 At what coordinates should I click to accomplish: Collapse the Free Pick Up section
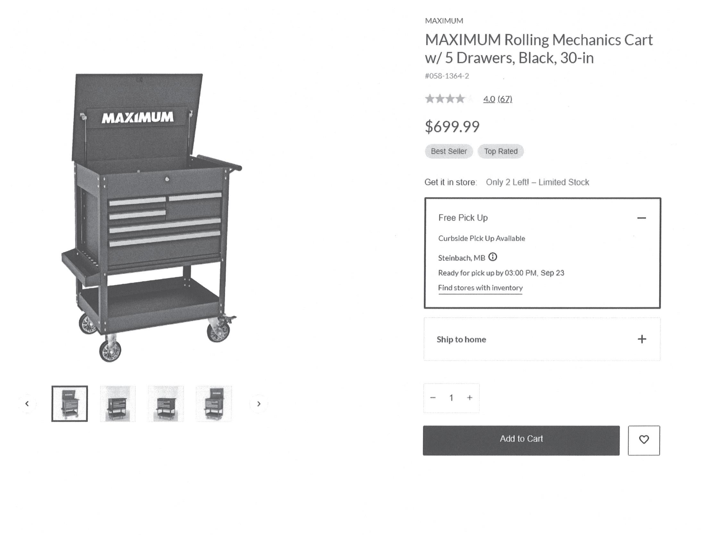click(641, 218)
